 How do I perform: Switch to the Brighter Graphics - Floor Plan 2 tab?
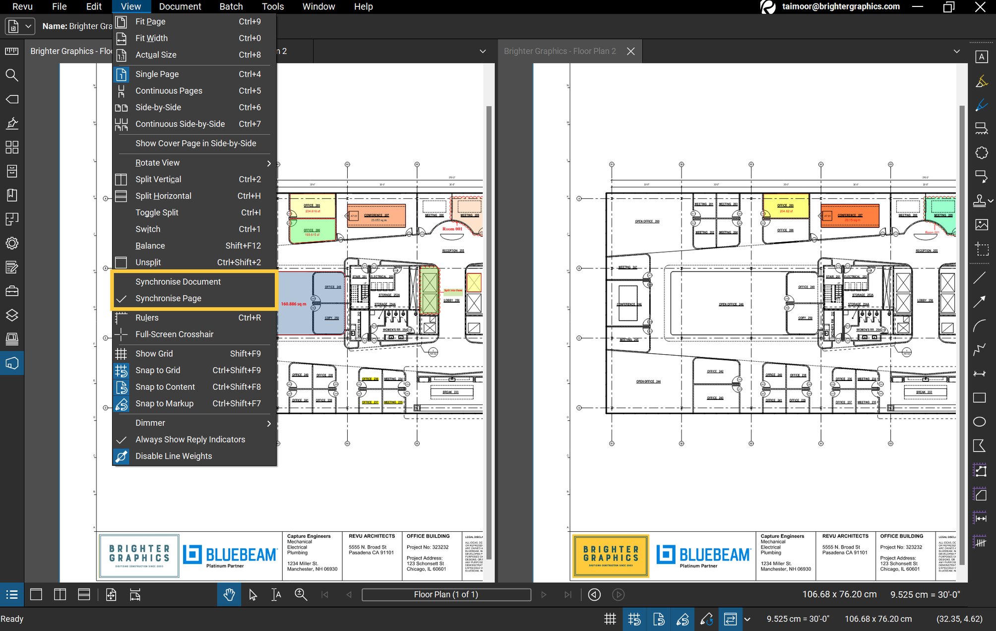point(560,51)
